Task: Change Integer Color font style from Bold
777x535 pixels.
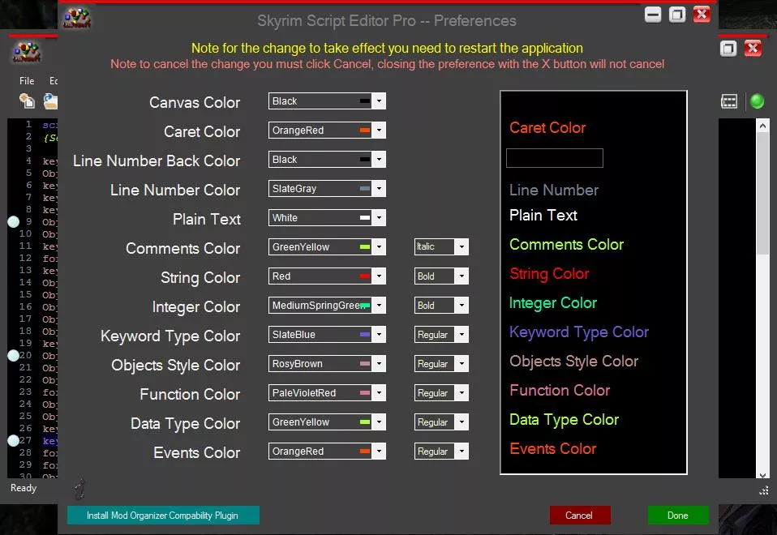Action: click(461, 305)
